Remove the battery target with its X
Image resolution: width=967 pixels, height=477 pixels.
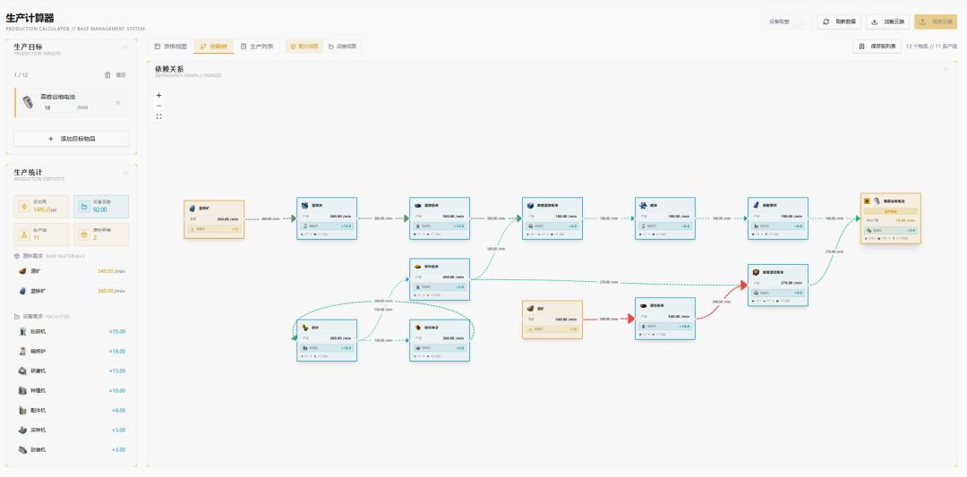118,102
